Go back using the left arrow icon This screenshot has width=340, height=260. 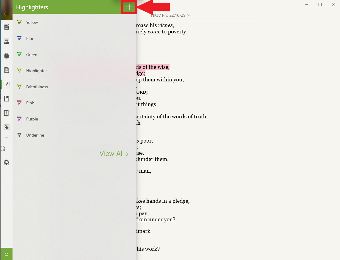coord(7,14)
